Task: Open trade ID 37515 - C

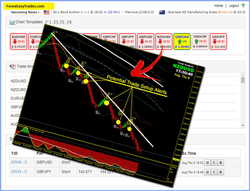Action: pyautogui.click(x=19, y=172)
